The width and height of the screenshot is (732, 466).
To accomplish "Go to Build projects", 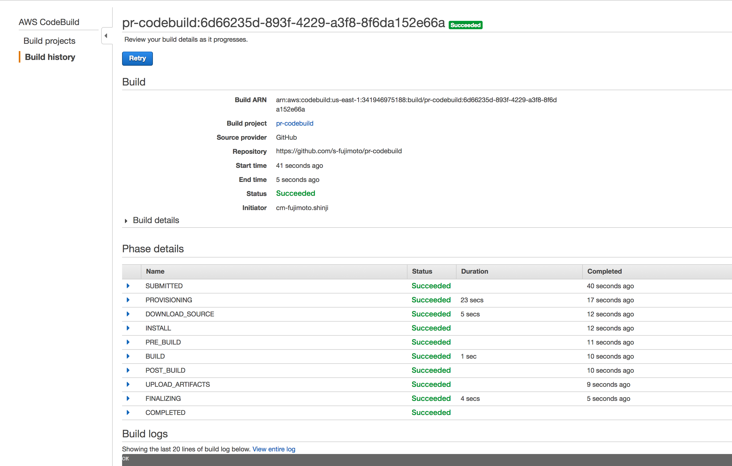I will point(49,41).
